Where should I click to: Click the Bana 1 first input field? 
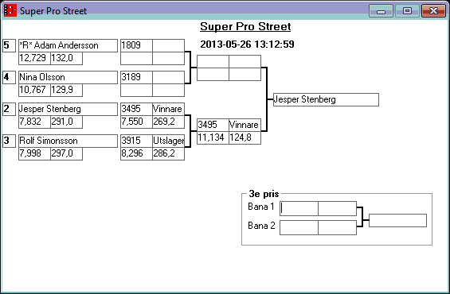[299, 208]
